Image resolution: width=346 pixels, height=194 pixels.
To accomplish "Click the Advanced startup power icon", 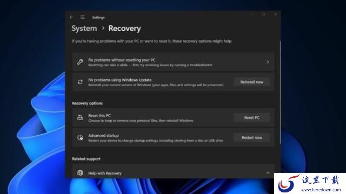I will pyautogui.click(x=80, y=138).
